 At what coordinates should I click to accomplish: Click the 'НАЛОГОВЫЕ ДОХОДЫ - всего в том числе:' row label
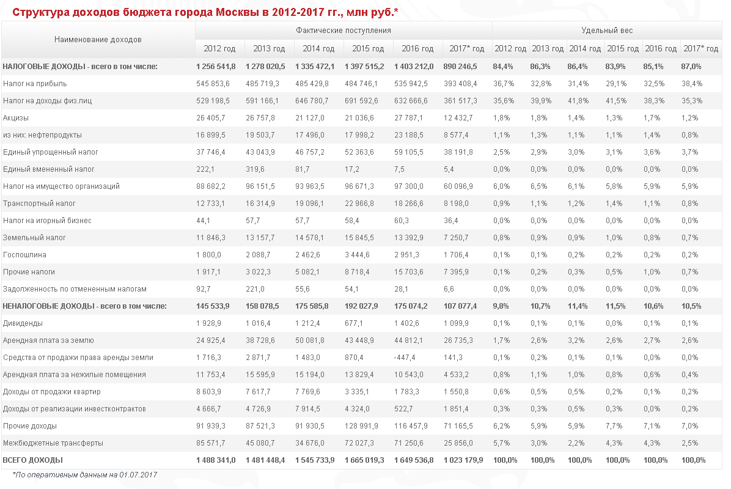[80, 67]
